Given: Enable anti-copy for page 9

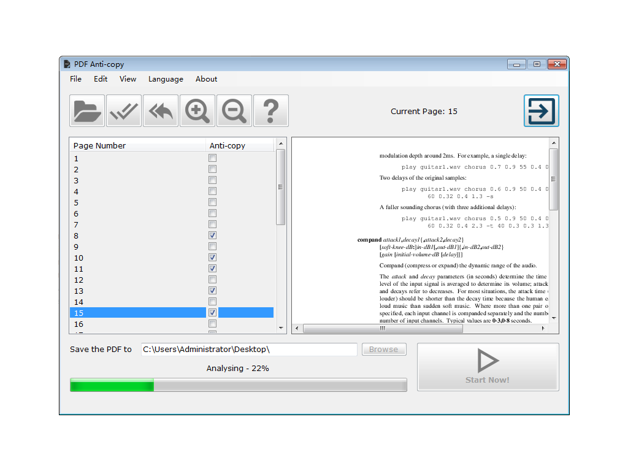Looking at the screenshot, I should [x=213, y=247].
